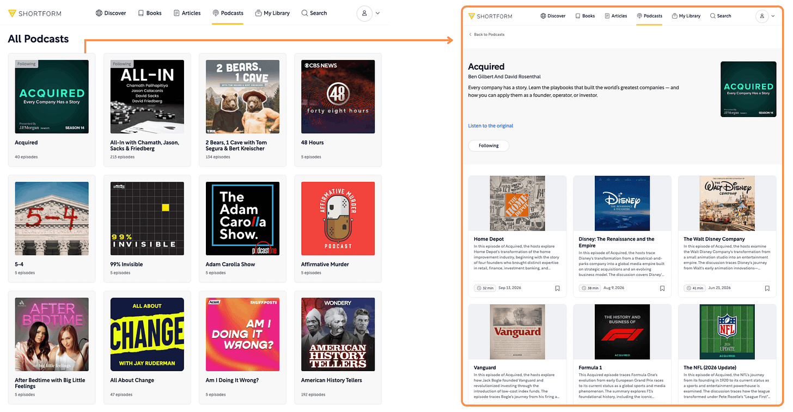Open the Search magnifier in left panel
This screenshot has height=412, width=793.
[304, 13]
